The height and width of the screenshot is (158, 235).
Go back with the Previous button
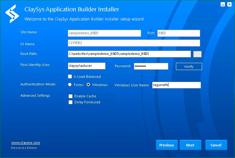click(167, 145)
